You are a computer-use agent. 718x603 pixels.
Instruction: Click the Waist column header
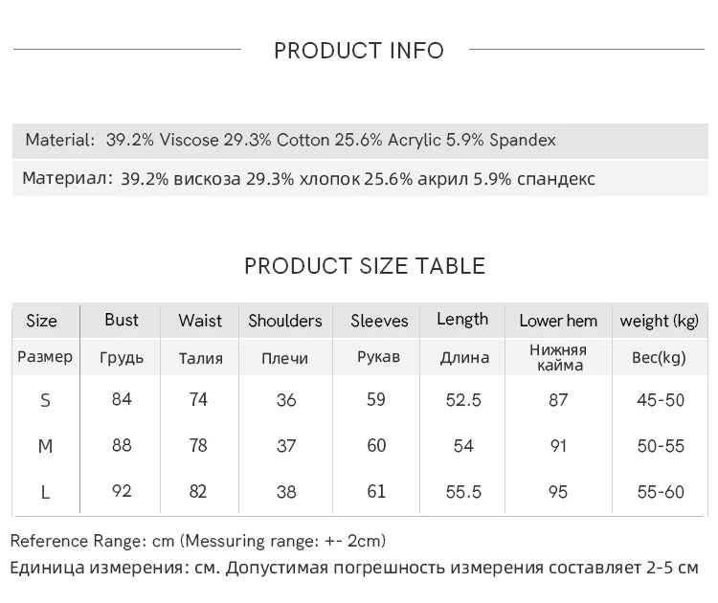(200, 321)
